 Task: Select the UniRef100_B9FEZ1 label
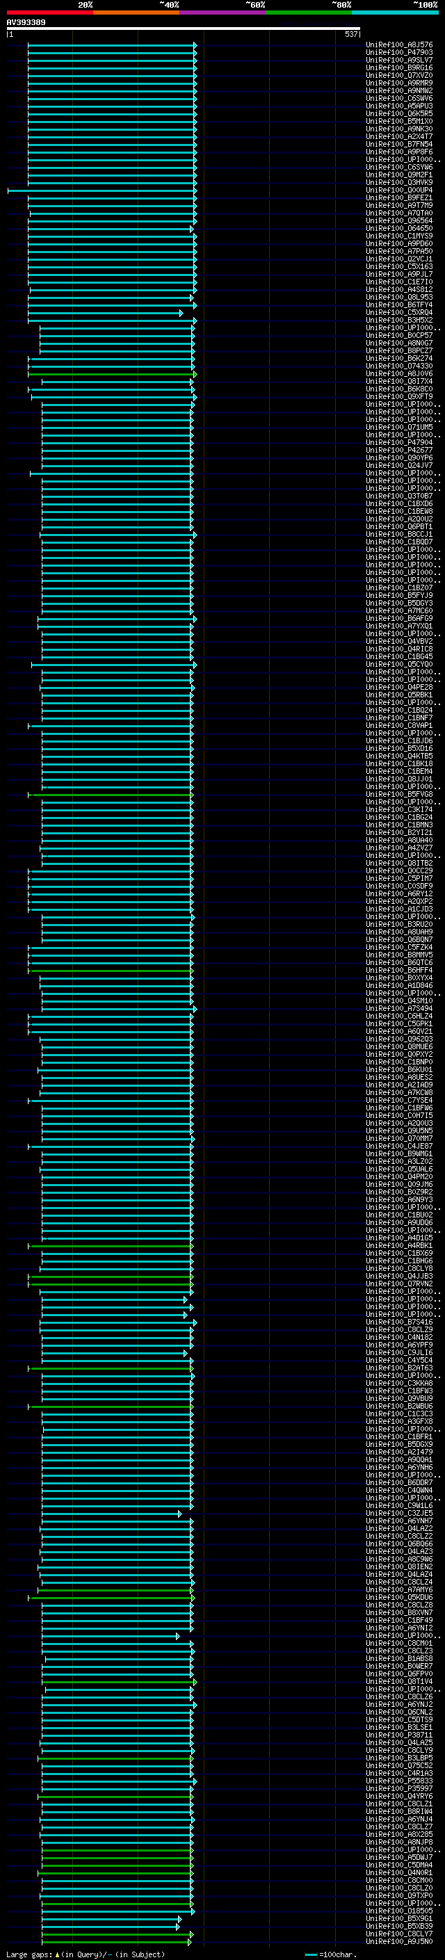(399, 198)
